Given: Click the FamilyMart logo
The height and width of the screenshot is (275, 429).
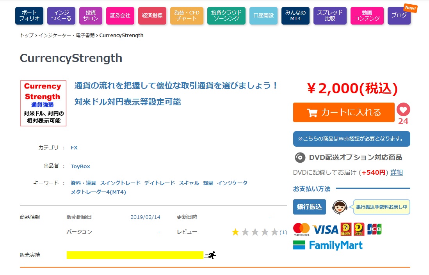Looking at the screenshot, I should pyautogui.click(x=328, y=245).
